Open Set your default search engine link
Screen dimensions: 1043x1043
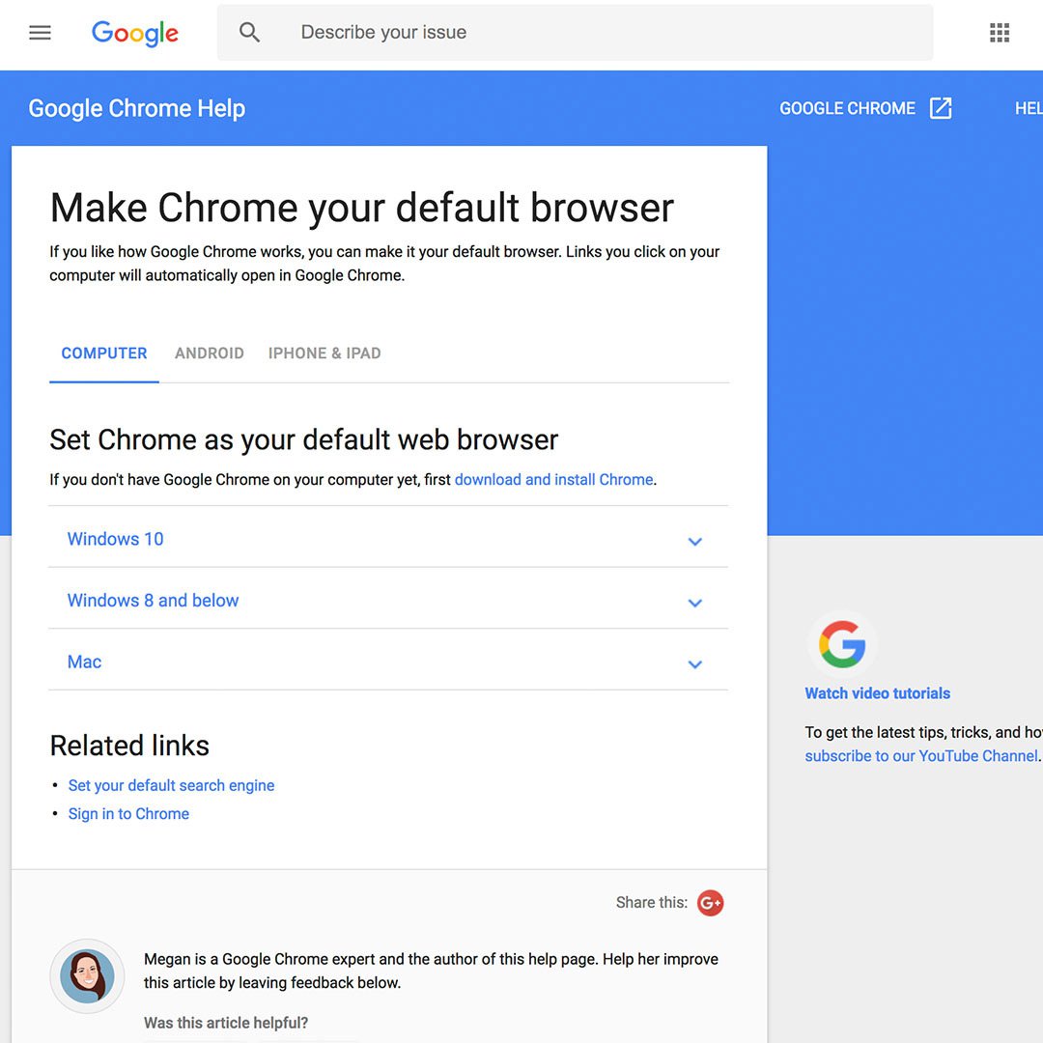pyautogui.click(x=171, y=785)
